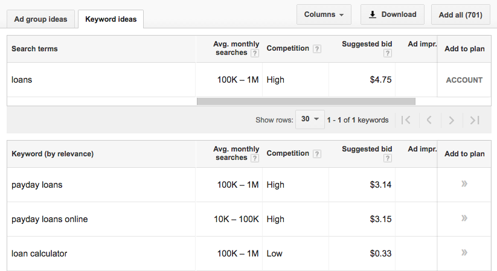The height and width of the screenshot is (271, 497).
Task: Go to last page of keywords
Action: [x=475, y=120]
